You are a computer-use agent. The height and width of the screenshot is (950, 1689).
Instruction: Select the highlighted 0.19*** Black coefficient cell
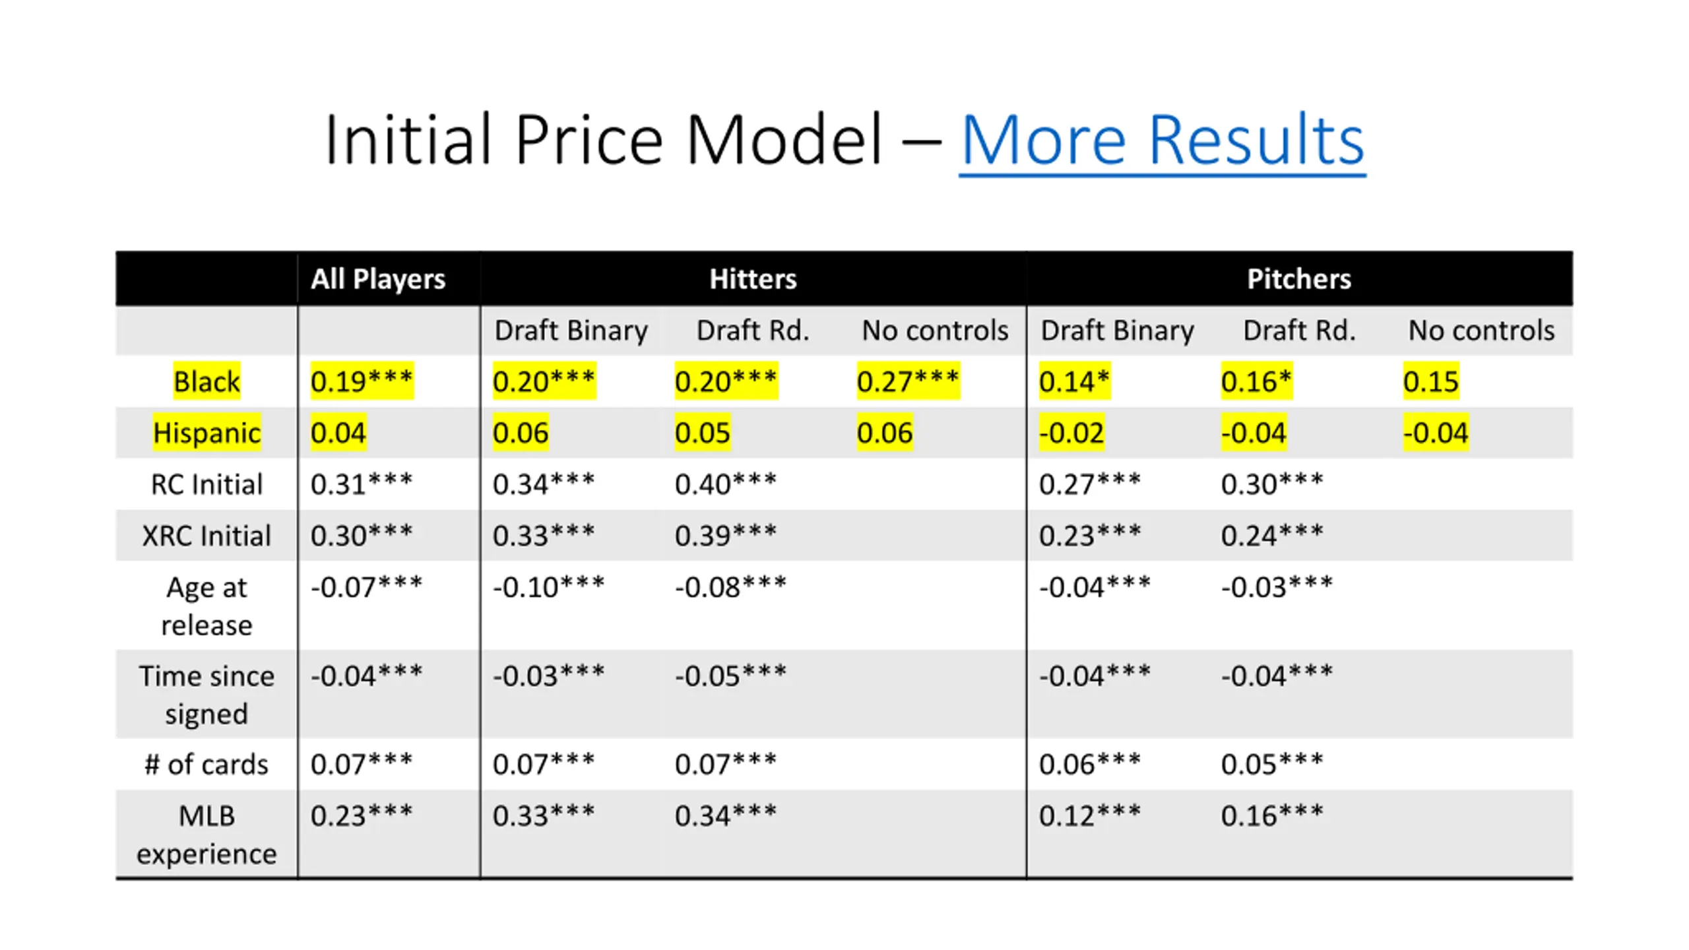pyautogui.click(x=362, y=381)
